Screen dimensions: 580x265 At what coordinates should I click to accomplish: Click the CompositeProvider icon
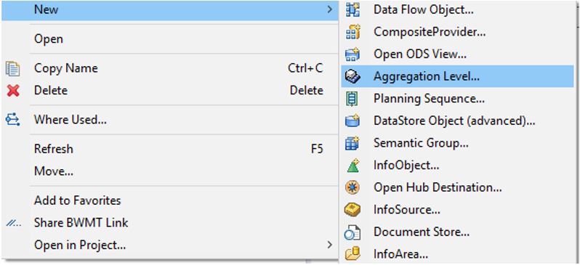tap(352, 32)
